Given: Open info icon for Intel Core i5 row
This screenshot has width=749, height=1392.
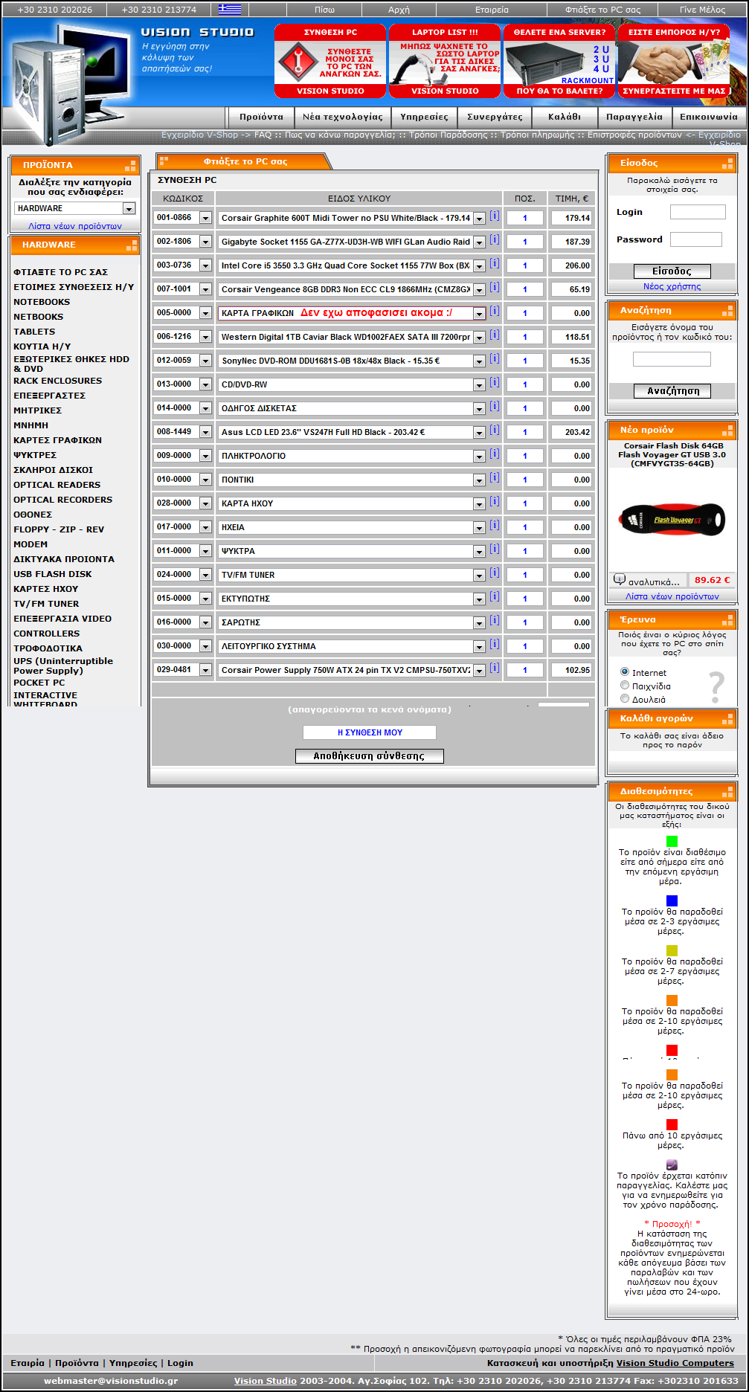Looking at the screenshot, I should tap(495, 264).
